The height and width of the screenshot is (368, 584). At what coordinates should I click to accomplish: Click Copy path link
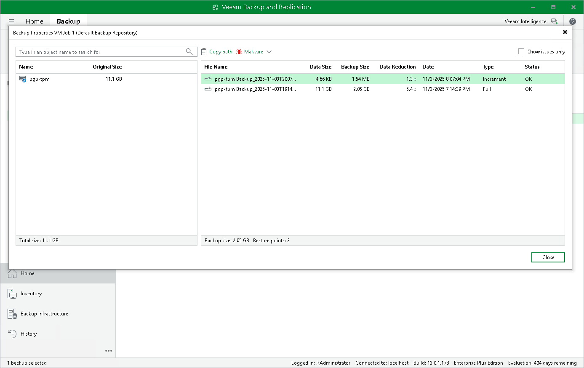coord(221,52)
